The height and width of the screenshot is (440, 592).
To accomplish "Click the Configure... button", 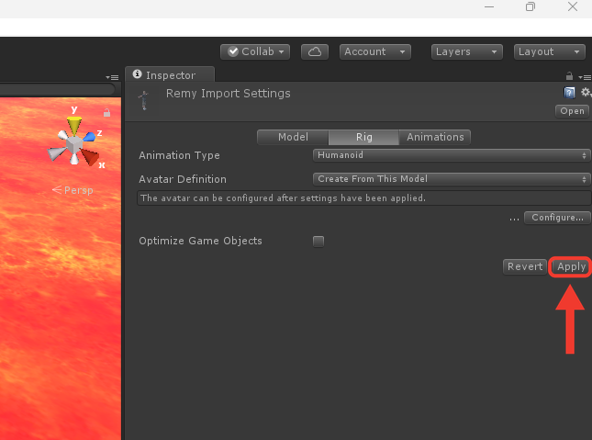I will click(x=557, y=218).
